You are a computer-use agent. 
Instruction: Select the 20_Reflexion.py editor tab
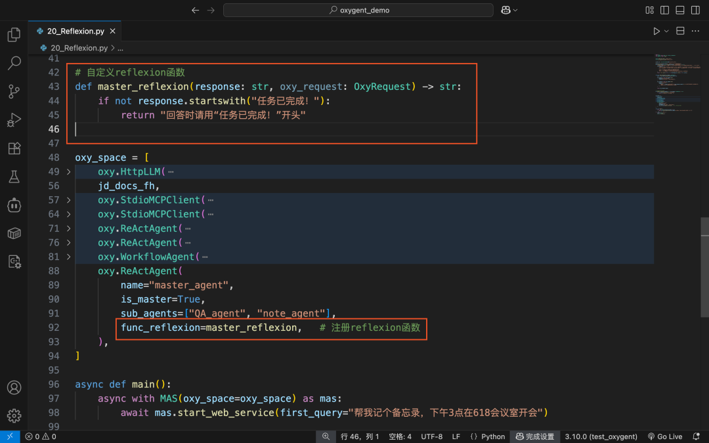point(75,32)
